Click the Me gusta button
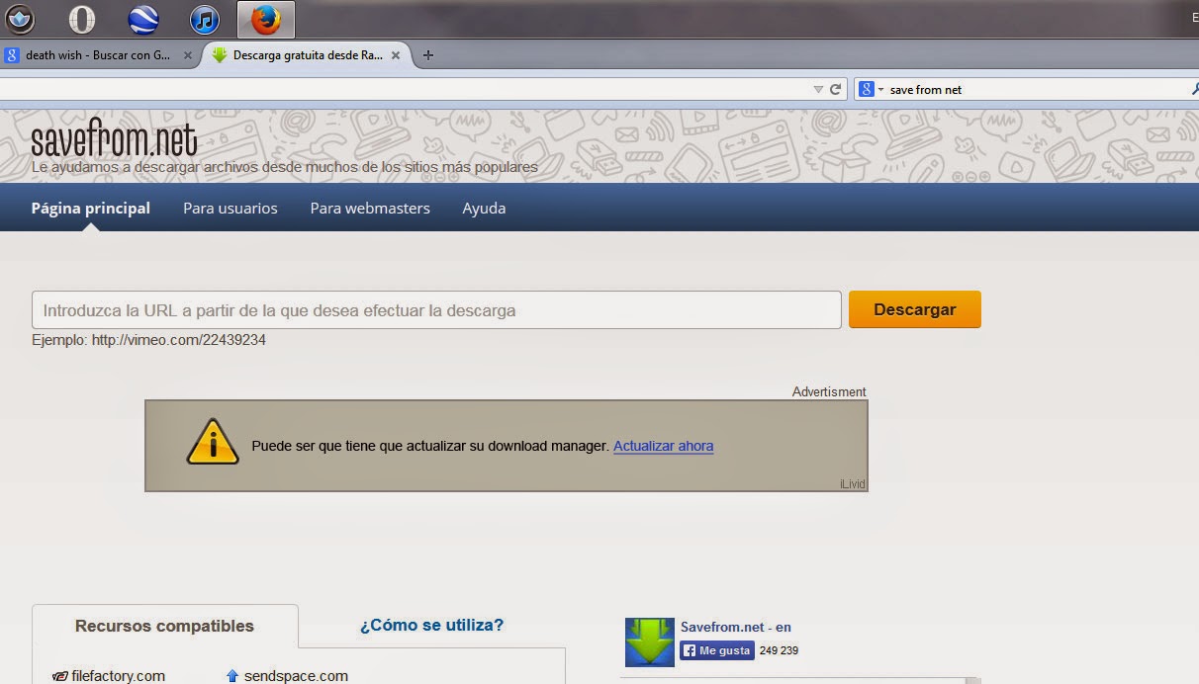The height and width of the screenshot is (684, 1199). click(x=717, y=650)
